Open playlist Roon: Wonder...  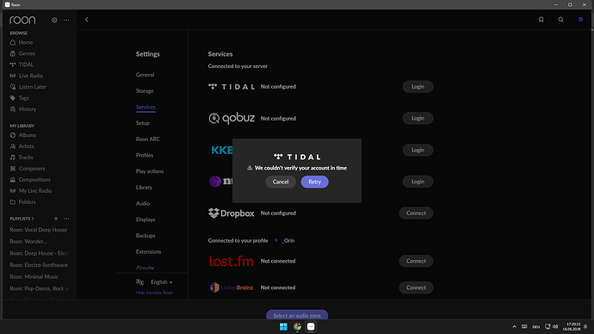point(28,242)
